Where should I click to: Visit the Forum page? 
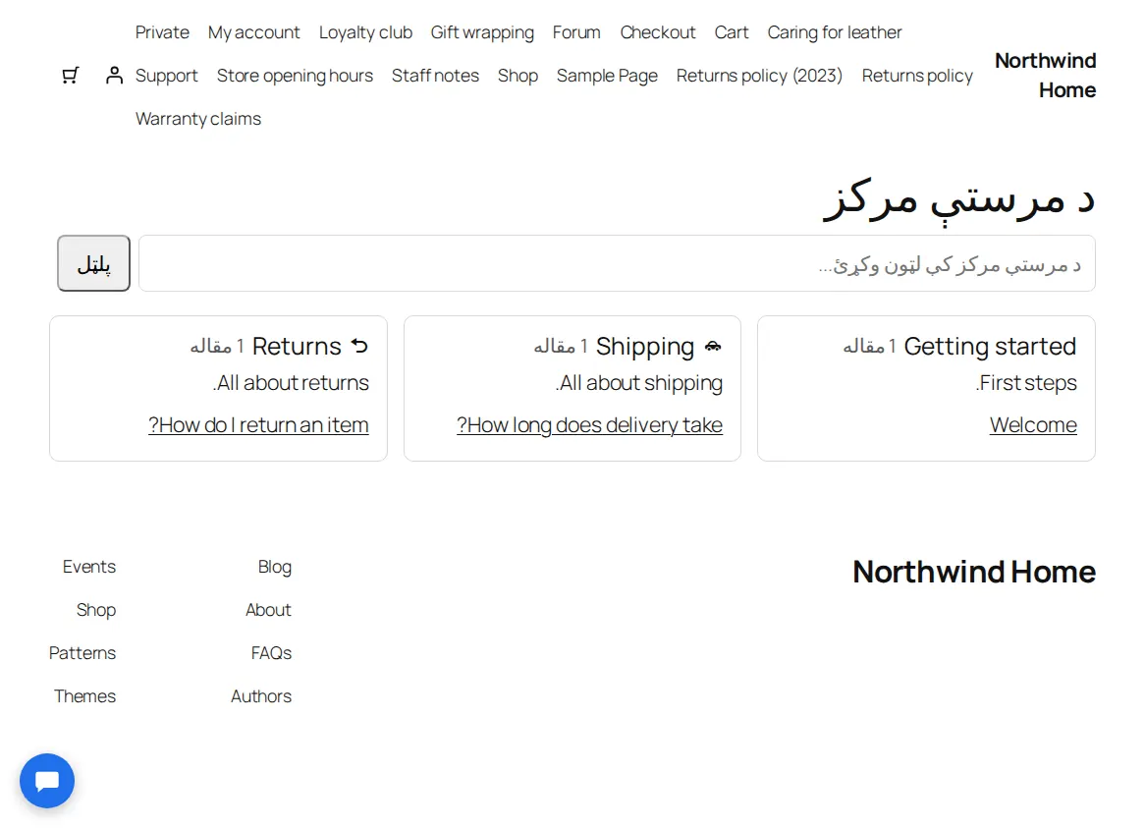pos(576,32)
